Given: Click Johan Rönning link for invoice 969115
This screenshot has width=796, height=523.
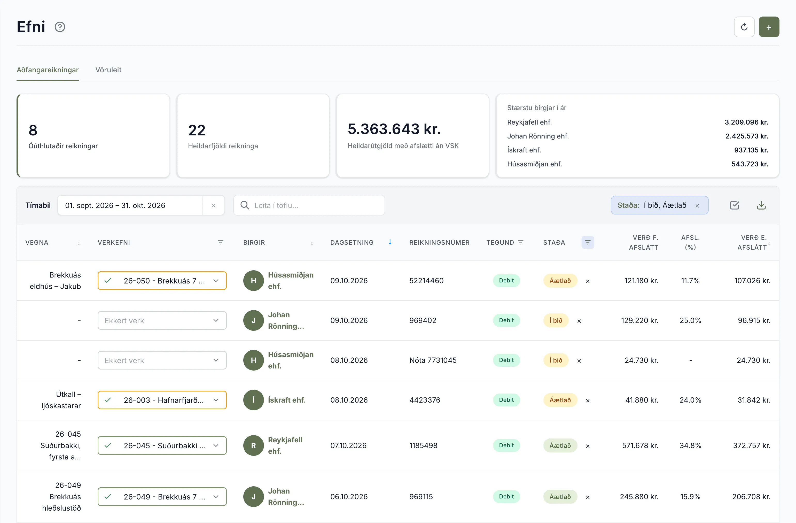Looking at the screenshot, I should 286,497.
